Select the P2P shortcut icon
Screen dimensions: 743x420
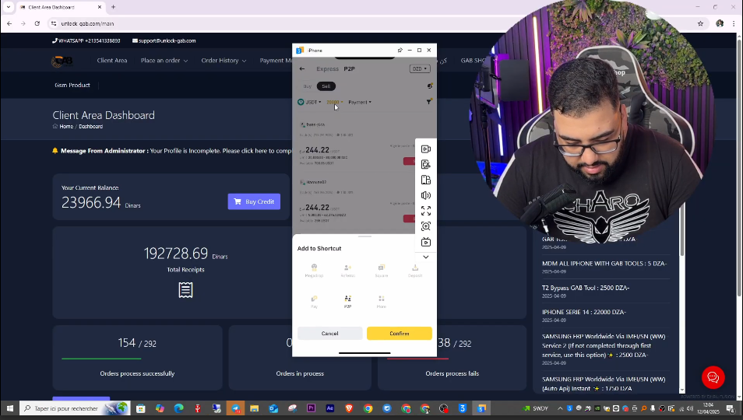[x=347, y=301]
